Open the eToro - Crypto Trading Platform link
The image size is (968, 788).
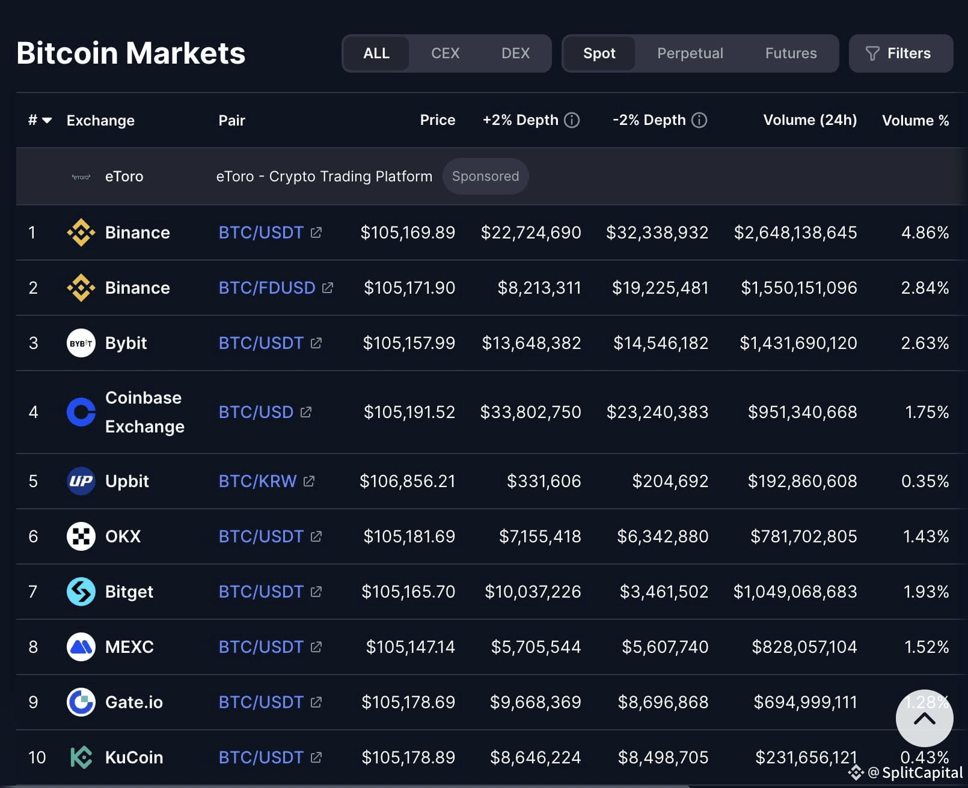click(x=324, y=176)
